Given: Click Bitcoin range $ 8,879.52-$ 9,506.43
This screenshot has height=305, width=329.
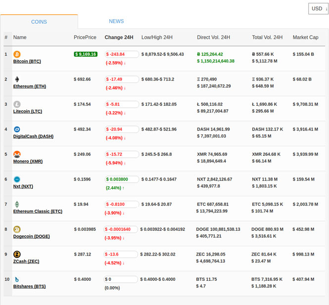Looking at the screenshot, I should pos(163,54).
